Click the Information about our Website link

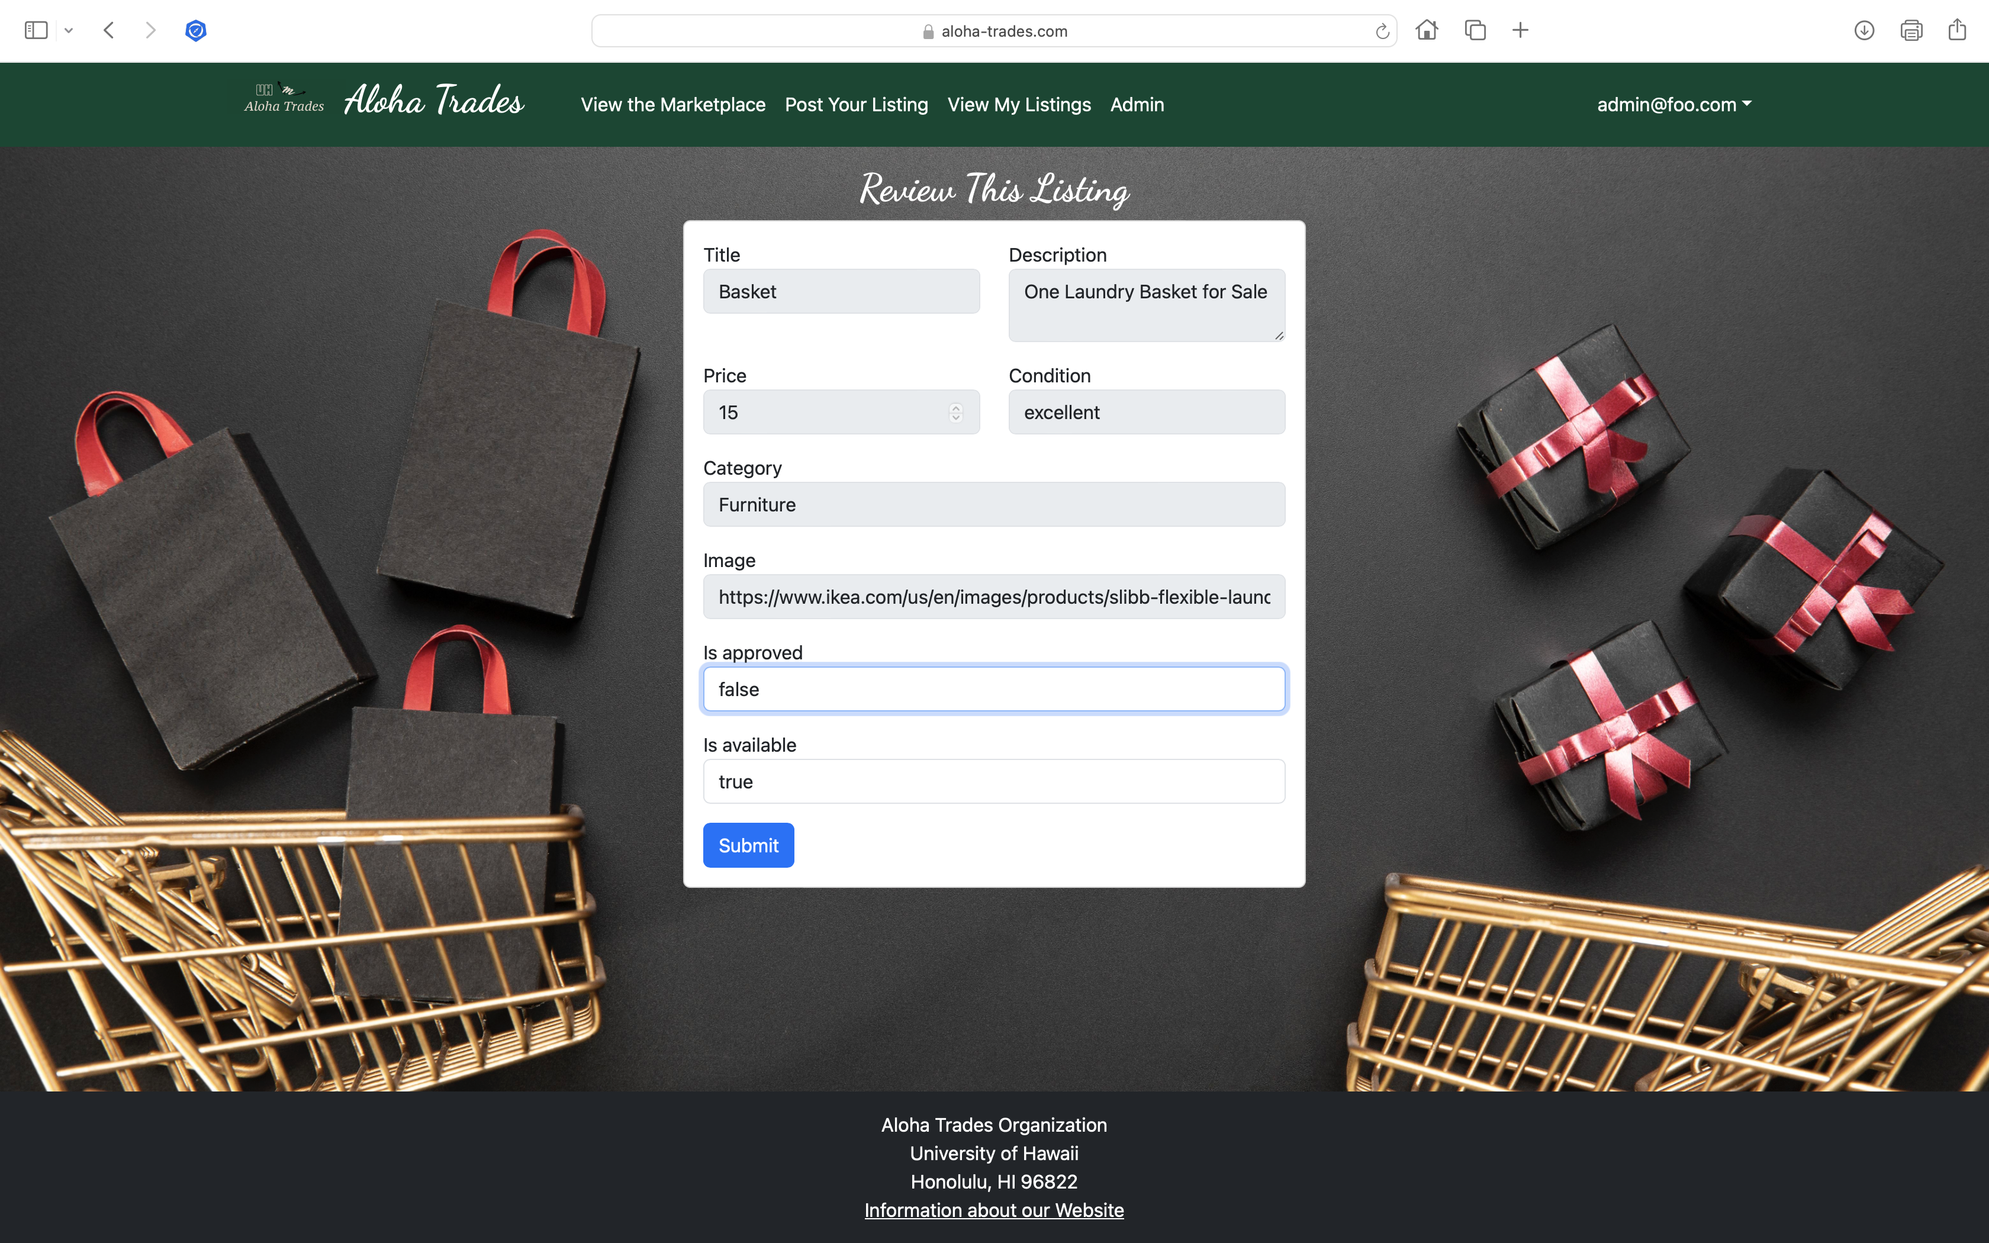click(994, 1209)
